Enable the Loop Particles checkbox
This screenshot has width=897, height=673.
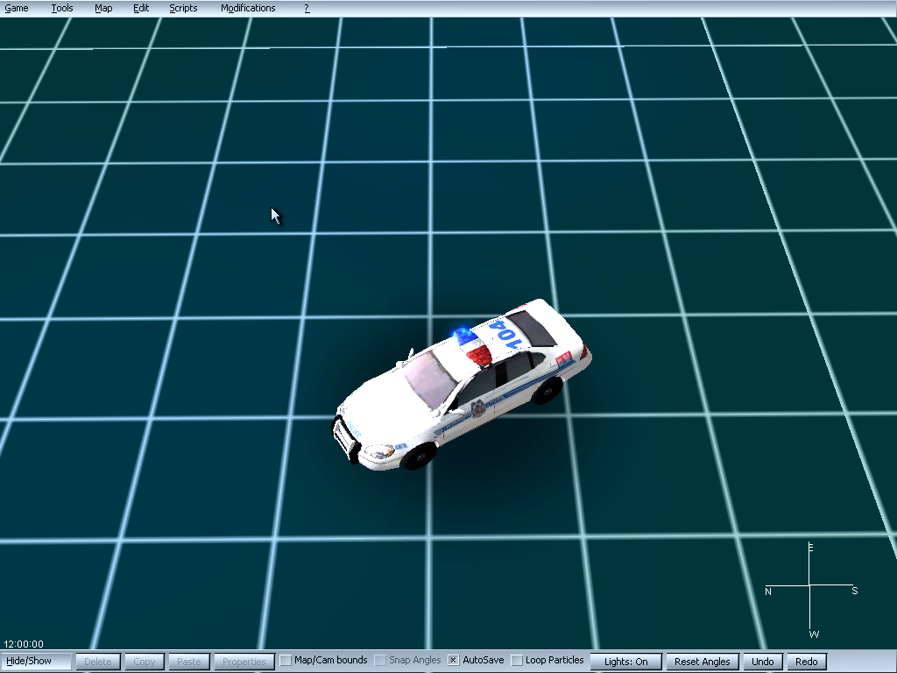[517, 661]
